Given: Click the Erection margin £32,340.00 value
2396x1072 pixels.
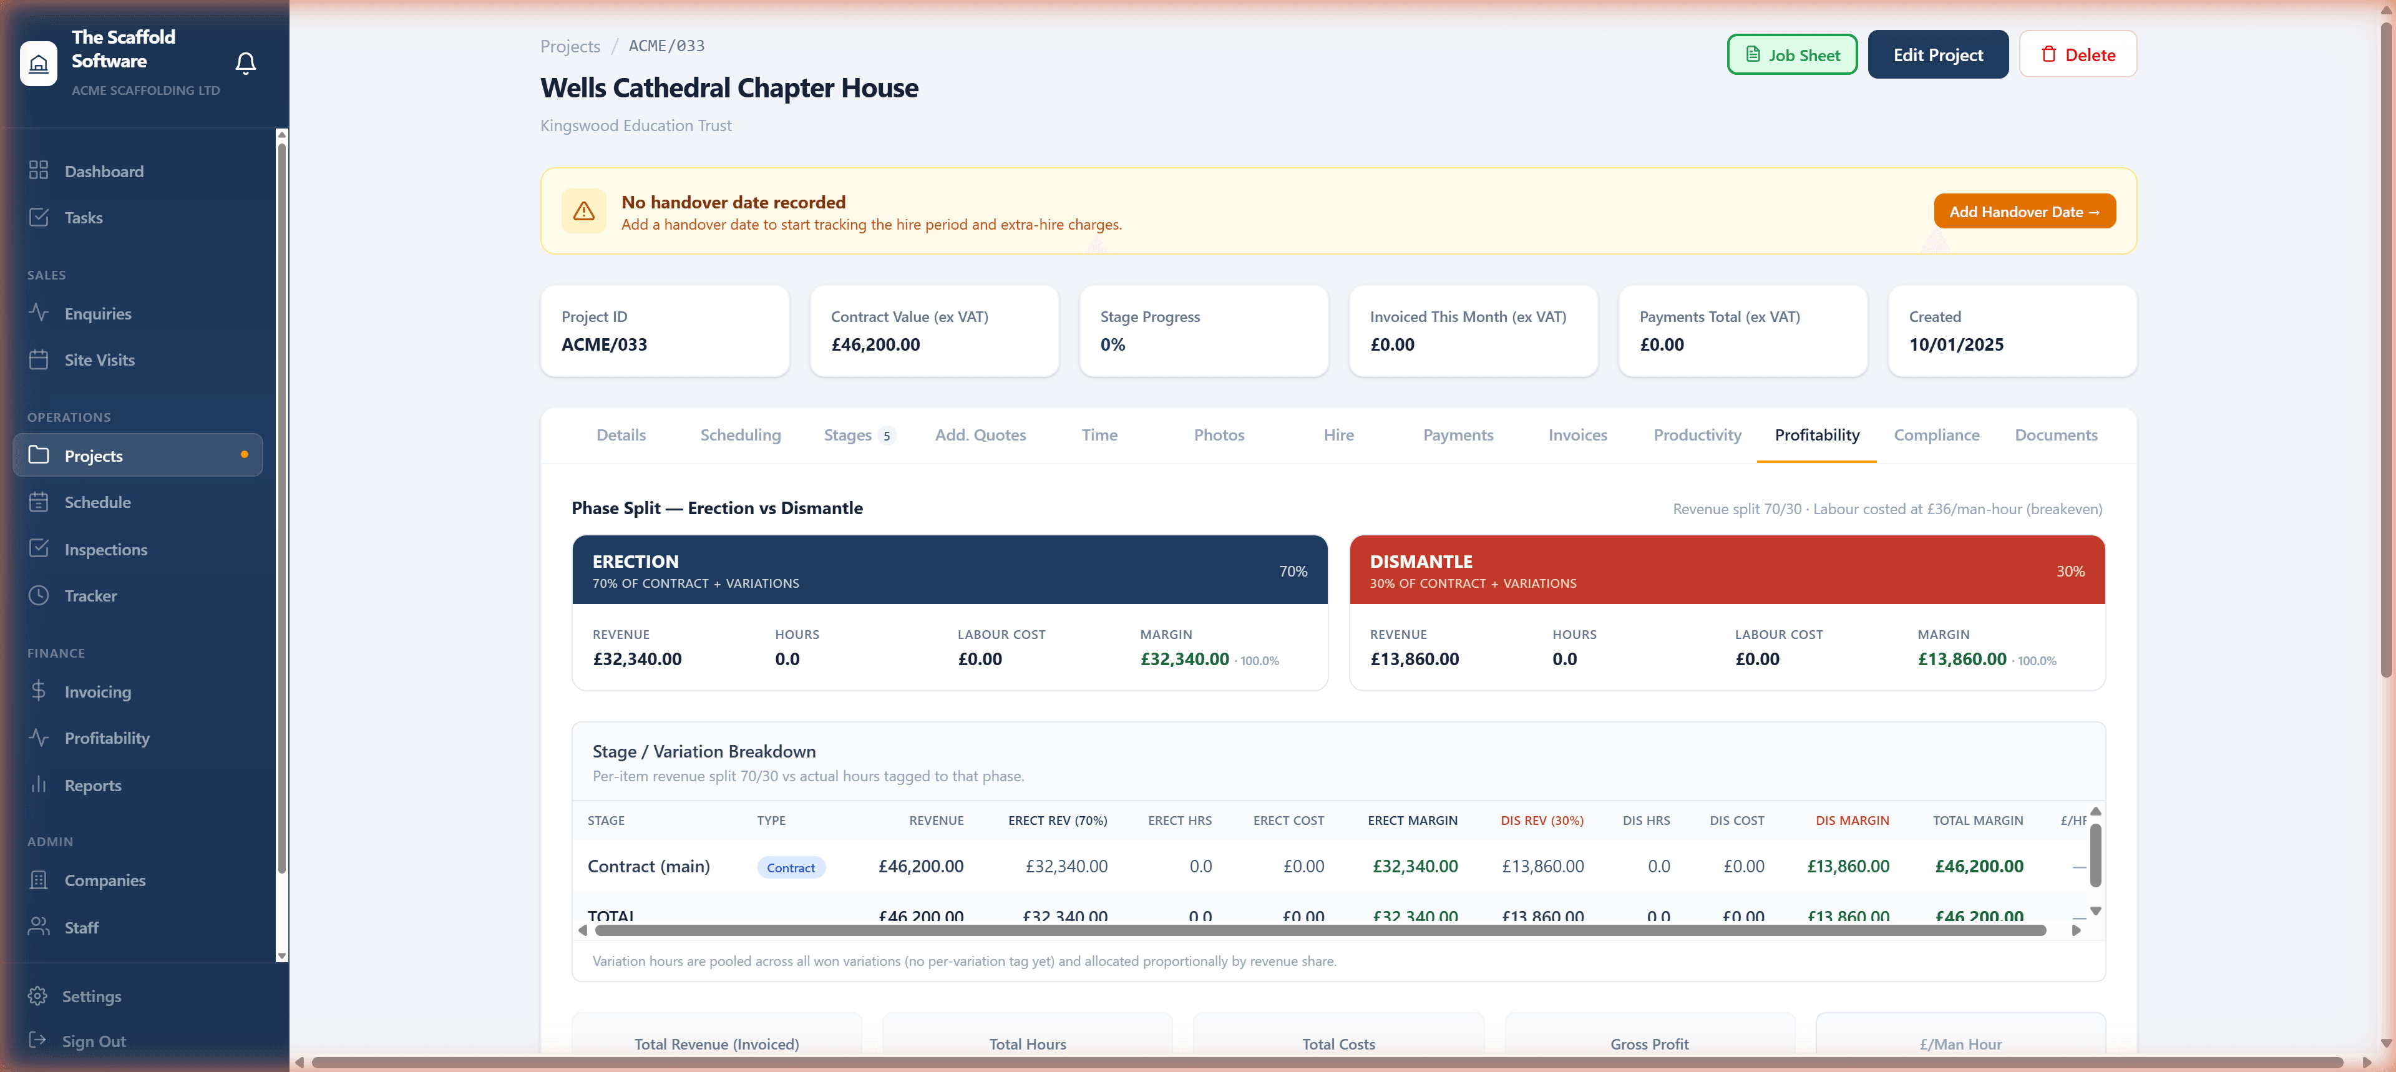Looking at the screenshot, I should 1184,659.
